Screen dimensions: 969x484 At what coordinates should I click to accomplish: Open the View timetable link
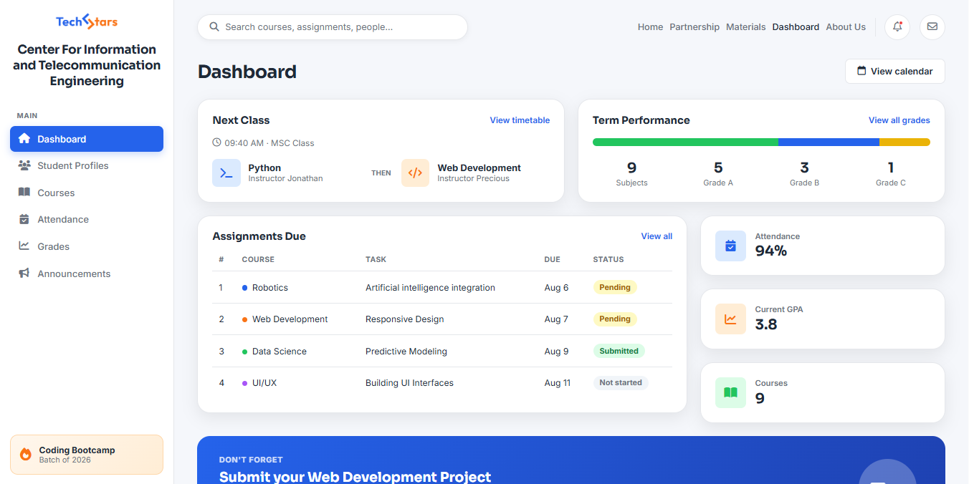click(x=520, y=120)
